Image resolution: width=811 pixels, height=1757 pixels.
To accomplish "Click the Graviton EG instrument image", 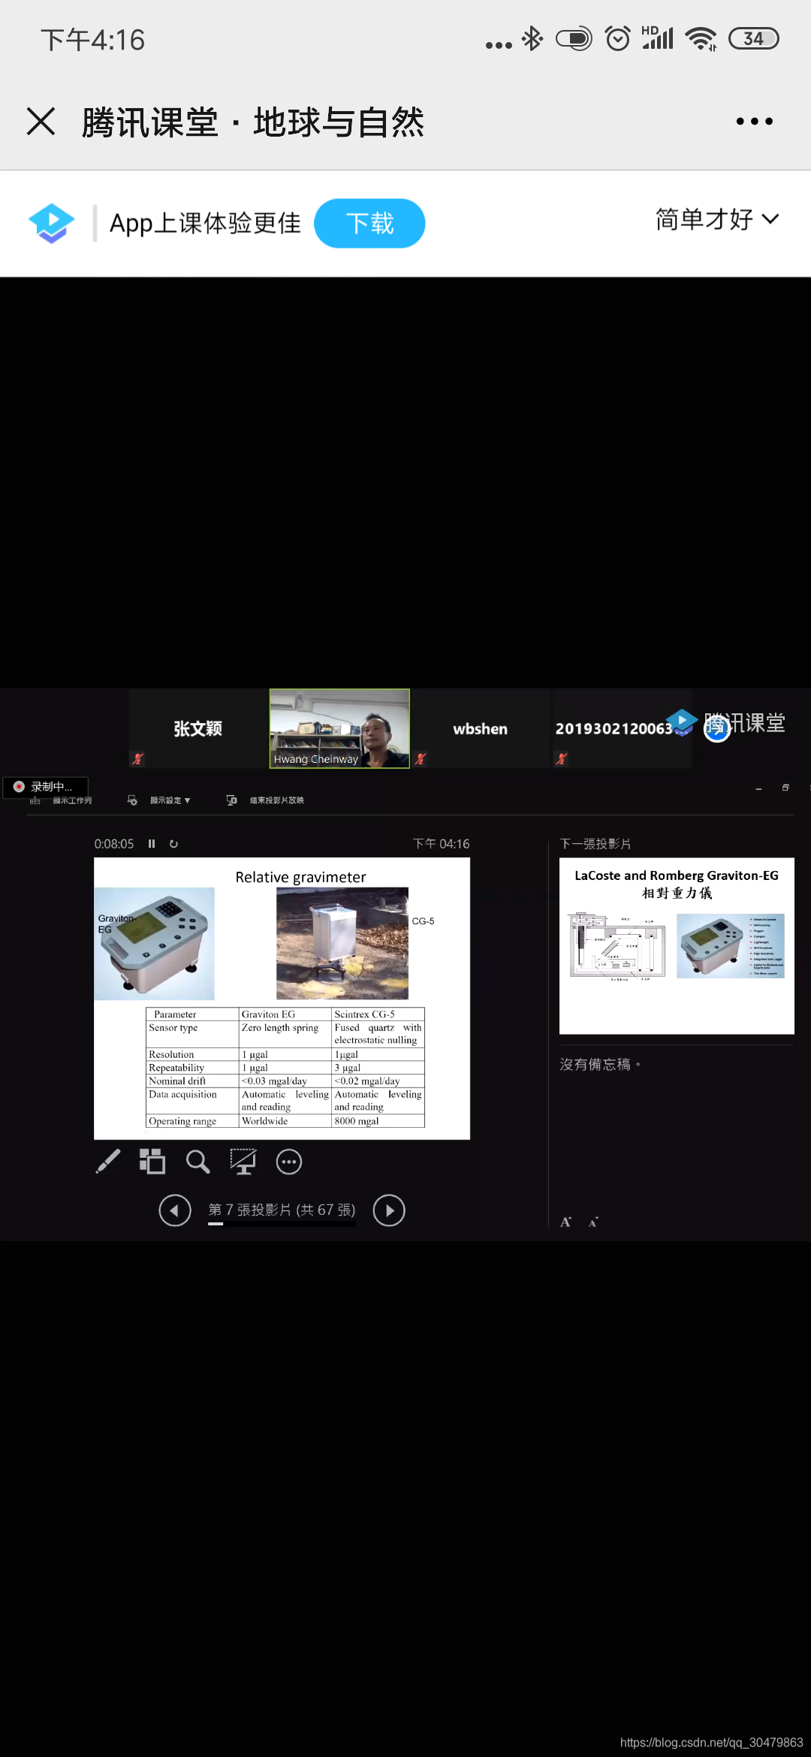I will pyautogui.click(x=155, y=944).
